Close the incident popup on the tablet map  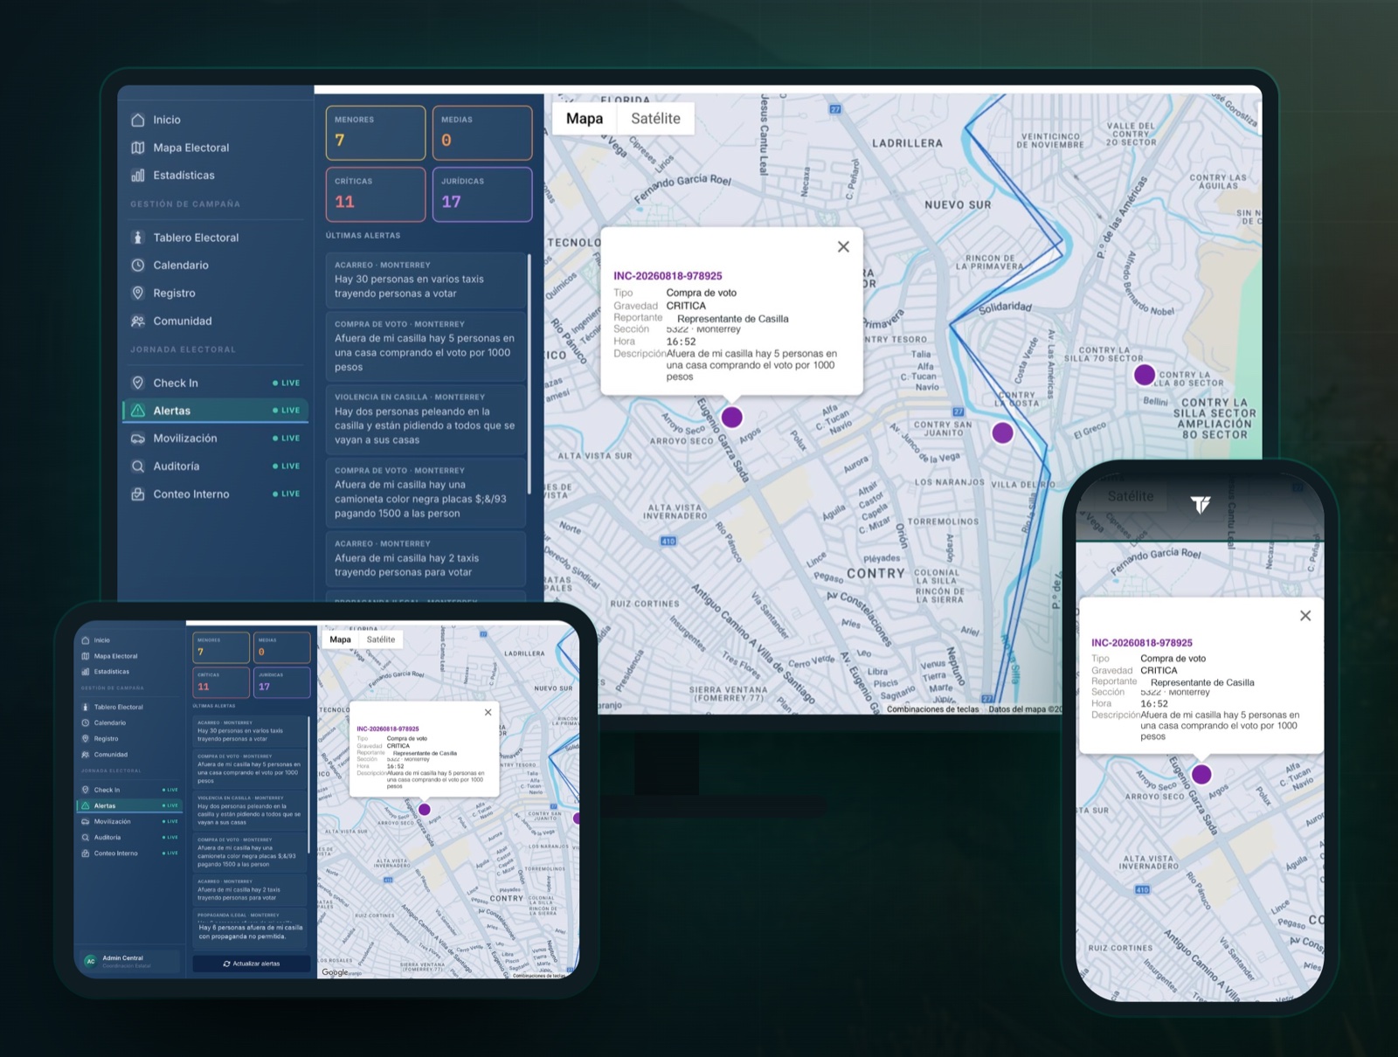488,713
